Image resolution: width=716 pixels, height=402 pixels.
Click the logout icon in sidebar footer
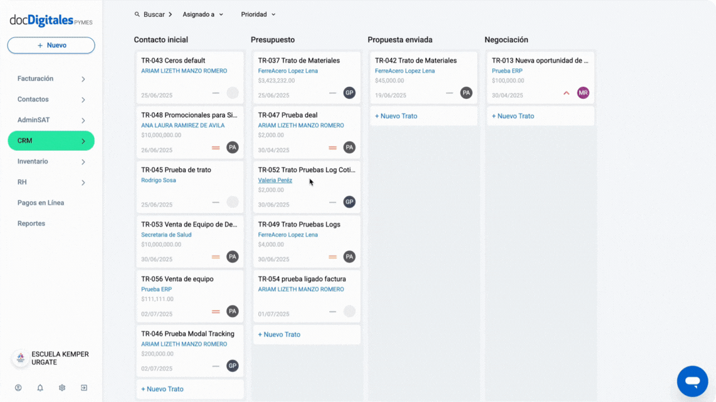click(x=84, y=388)
